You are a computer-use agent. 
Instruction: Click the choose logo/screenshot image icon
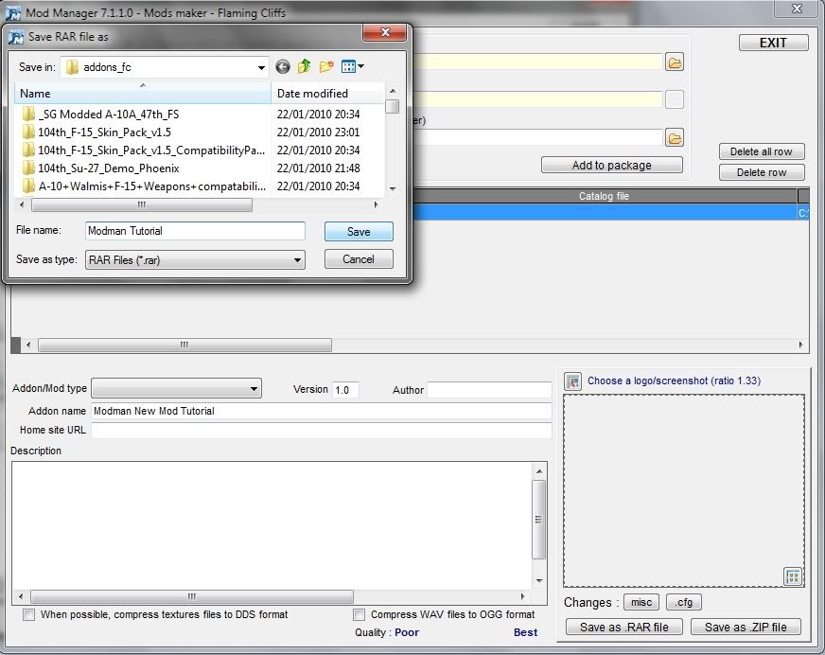(572, 381)
